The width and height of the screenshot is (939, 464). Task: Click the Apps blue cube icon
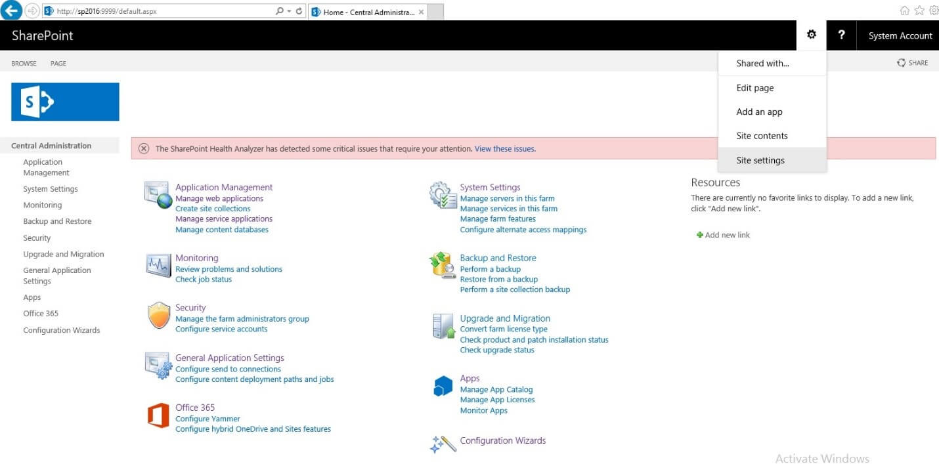443,386
